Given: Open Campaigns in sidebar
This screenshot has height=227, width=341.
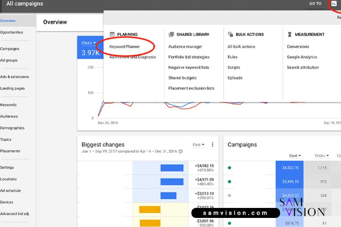Looking at the screenshot, I should pyautogui.click(x=10, y=49).
